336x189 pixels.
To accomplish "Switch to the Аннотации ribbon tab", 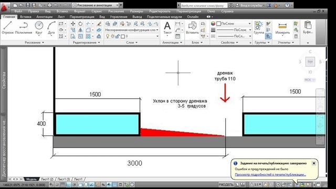I will (x=44, y=17).
